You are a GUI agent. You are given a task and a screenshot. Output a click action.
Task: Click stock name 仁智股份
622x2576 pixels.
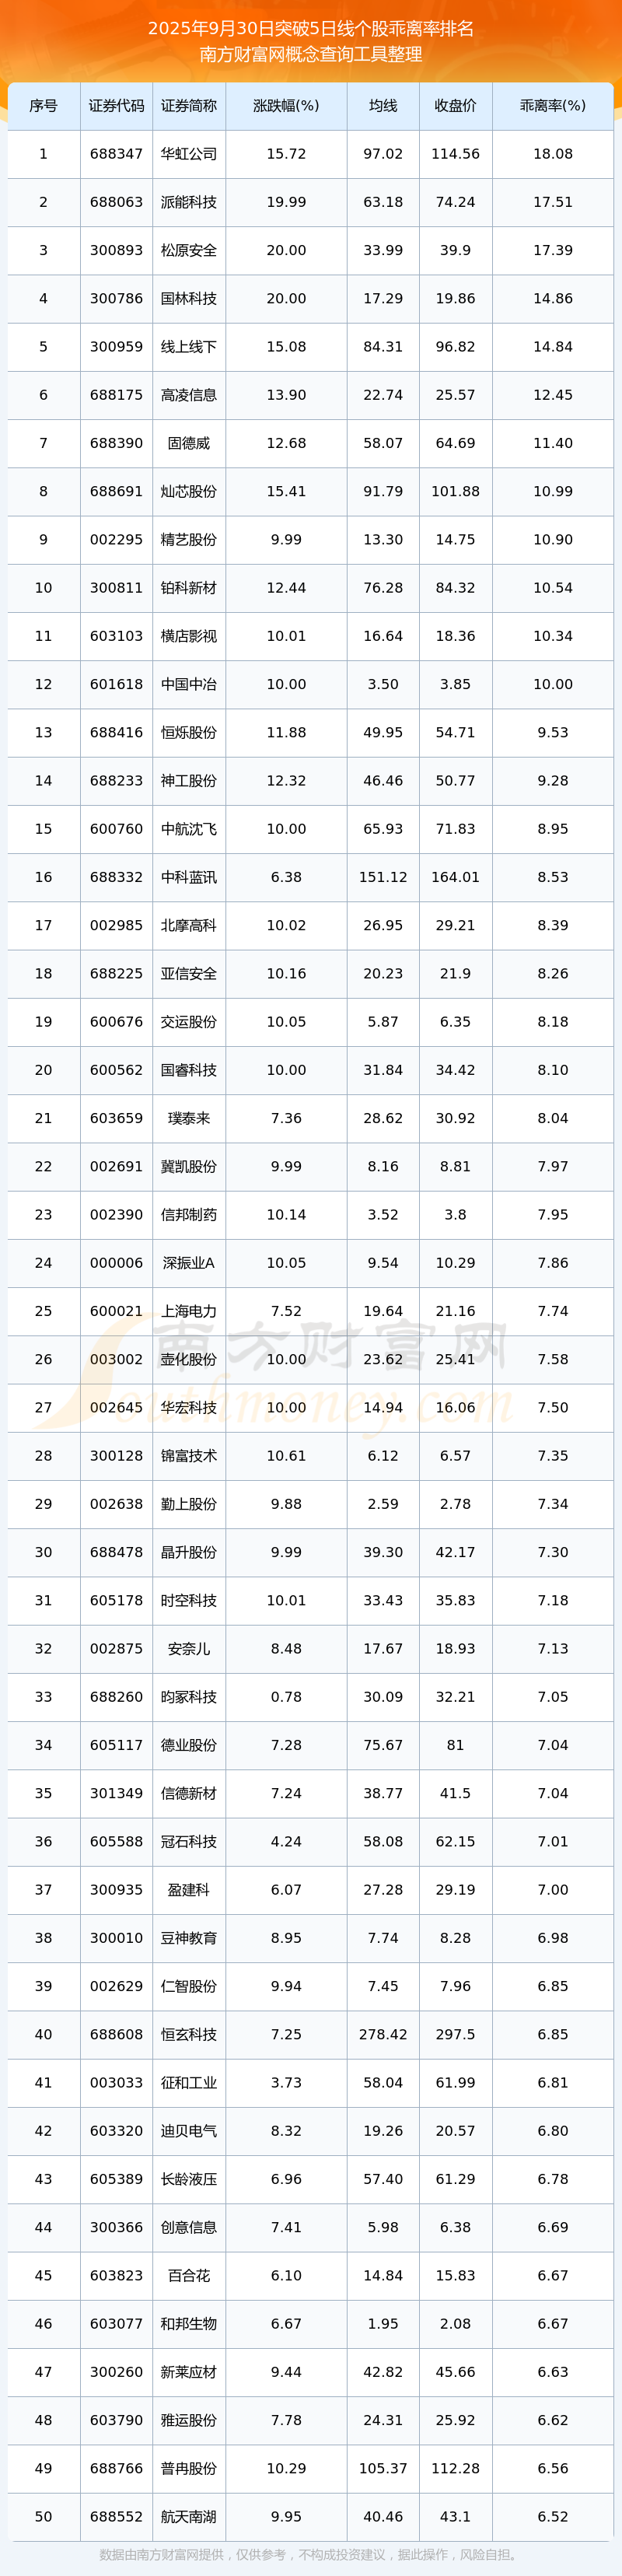(x=189, y=1986)
